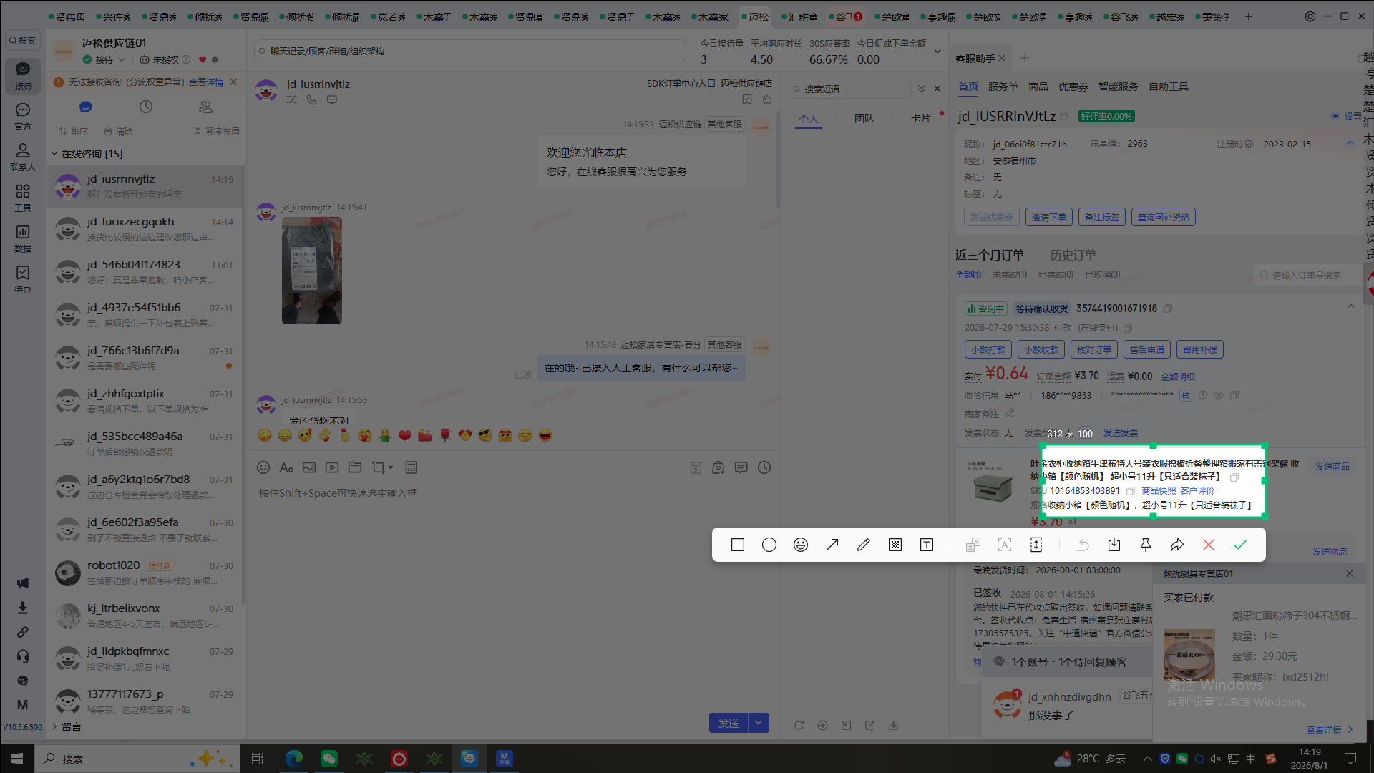Open the folder icon to send a file
1374x773 pixels.
355,467
